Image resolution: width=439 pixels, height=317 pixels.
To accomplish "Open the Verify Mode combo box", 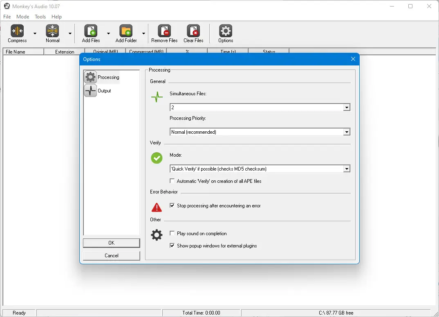I will (260, 169).
